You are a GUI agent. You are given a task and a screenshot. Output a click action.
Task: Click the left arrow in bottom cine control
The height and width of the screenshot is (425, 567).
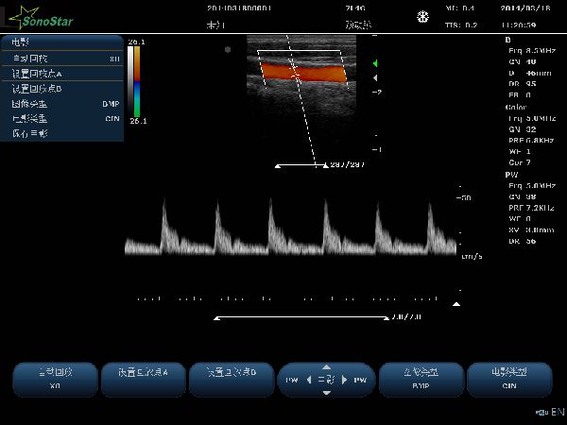(309, 380)
